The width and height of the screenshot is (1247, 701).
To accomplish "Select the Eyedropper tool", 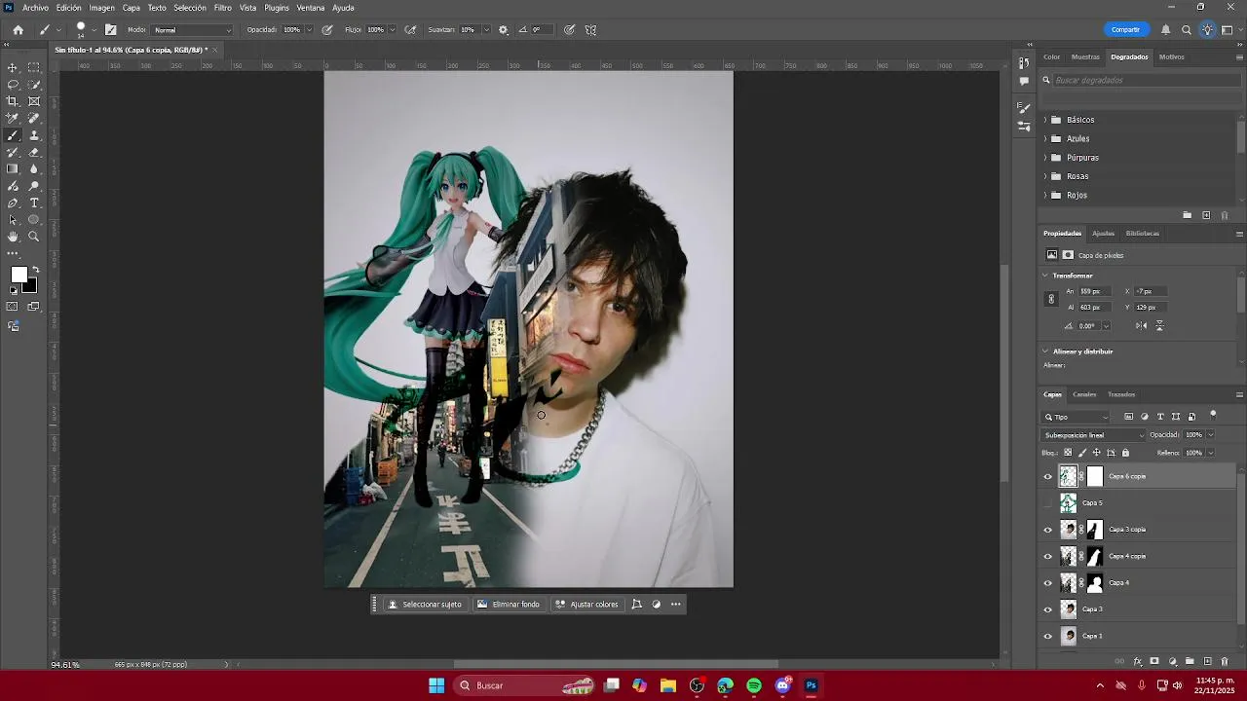I will pos(13,118).
